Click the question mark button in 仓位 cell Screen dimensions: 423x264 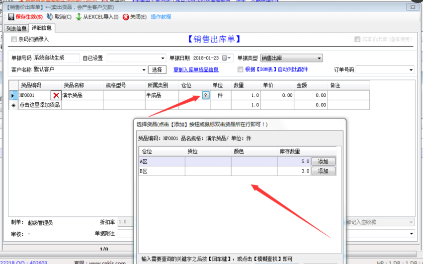click(205, 95)
